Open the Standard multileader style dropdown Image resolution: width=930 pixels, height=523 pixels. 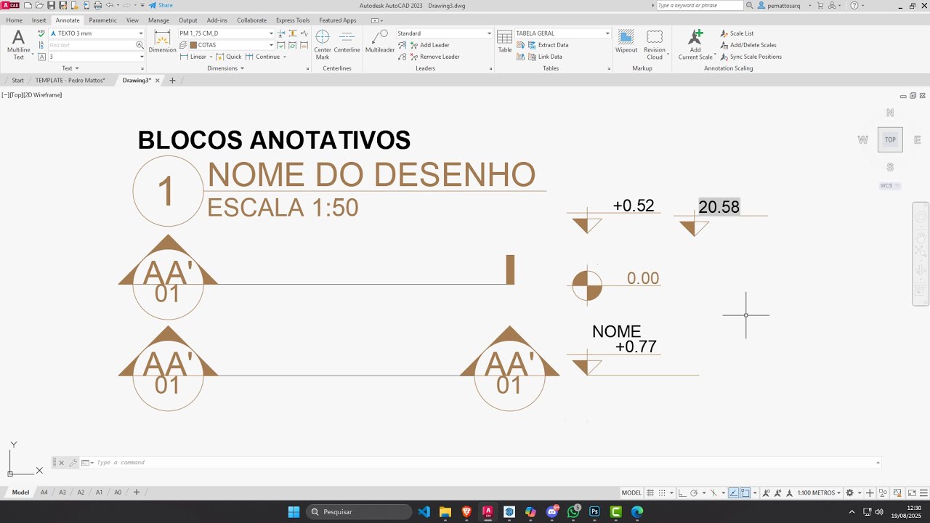click(445, 33)
